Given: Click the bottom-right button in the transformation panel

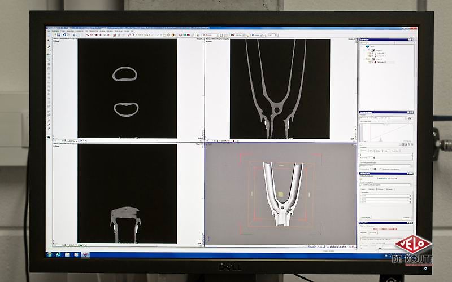Looking at the screenshot, I should coord(406,217).
